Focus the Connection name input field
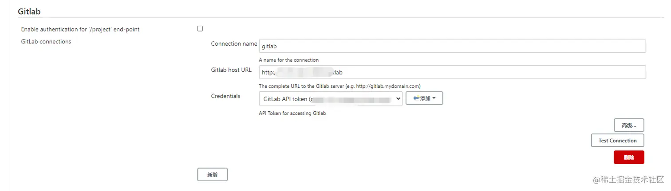Screen dimensions: 671x191 (452, 46)
